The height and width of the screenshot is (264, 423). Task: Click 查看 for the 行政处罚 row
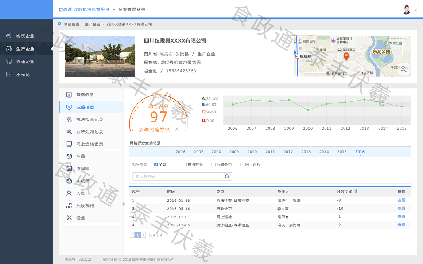tap(401, 209)
